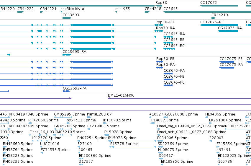The height and width of the screenshot is (166, 251).
Task: Open the GM05208.5prime EST label
Action: (70, 126)
